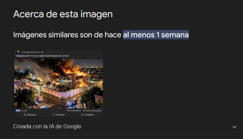Open the 104 veces compartido count
This screenshot has width=243, height=139.
(x=92, y=111)
